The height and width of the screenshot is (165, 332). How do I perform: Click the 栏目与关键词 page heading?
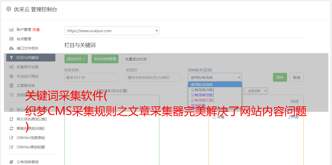80,45
